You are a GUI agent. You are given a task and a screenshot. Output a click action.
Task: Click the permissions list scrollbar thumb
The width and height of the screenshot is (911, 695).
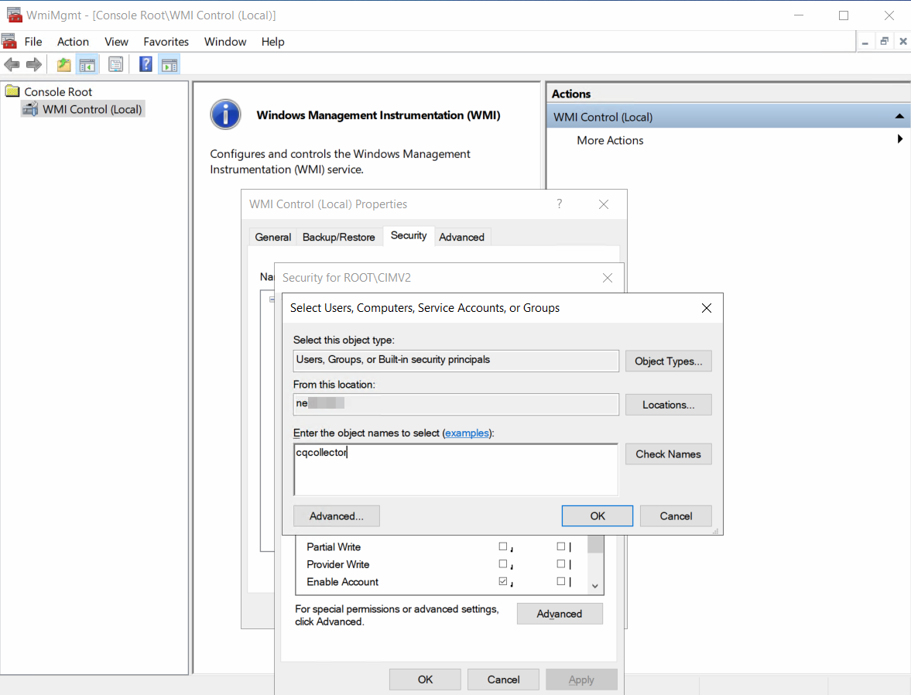[x=595, y=545]
